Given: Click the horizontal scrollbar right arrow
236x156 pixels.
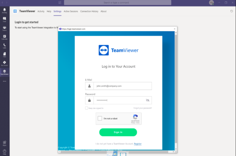Looking at the screenshot, I should pos(173,152).
